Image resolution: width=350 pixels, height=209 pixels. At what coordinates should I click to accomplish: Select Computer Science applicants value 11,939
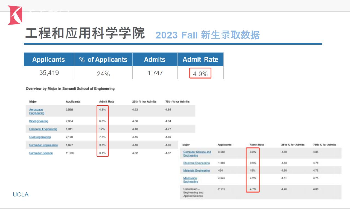pos(70,153)
